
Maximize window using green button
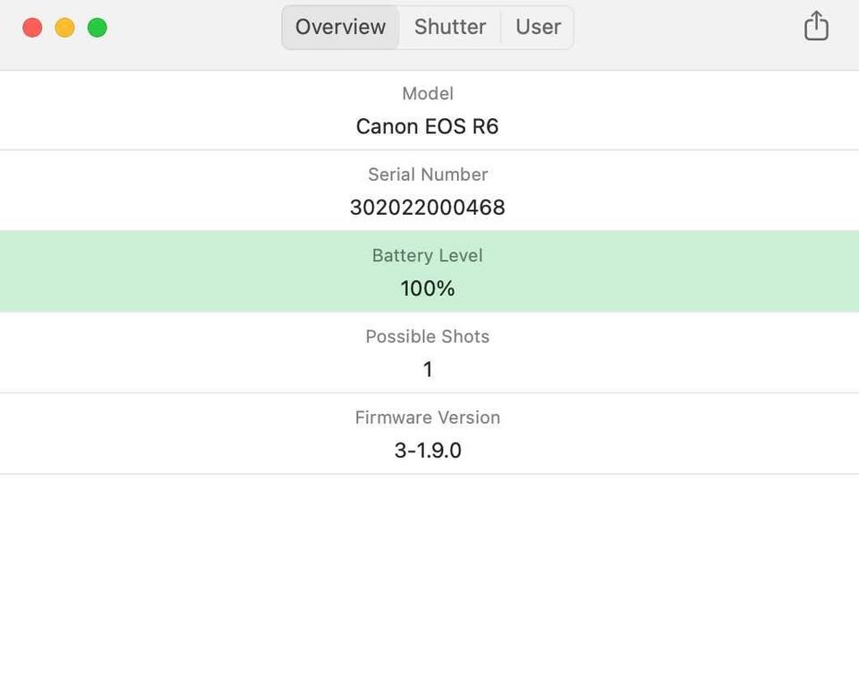pos(98,28)
